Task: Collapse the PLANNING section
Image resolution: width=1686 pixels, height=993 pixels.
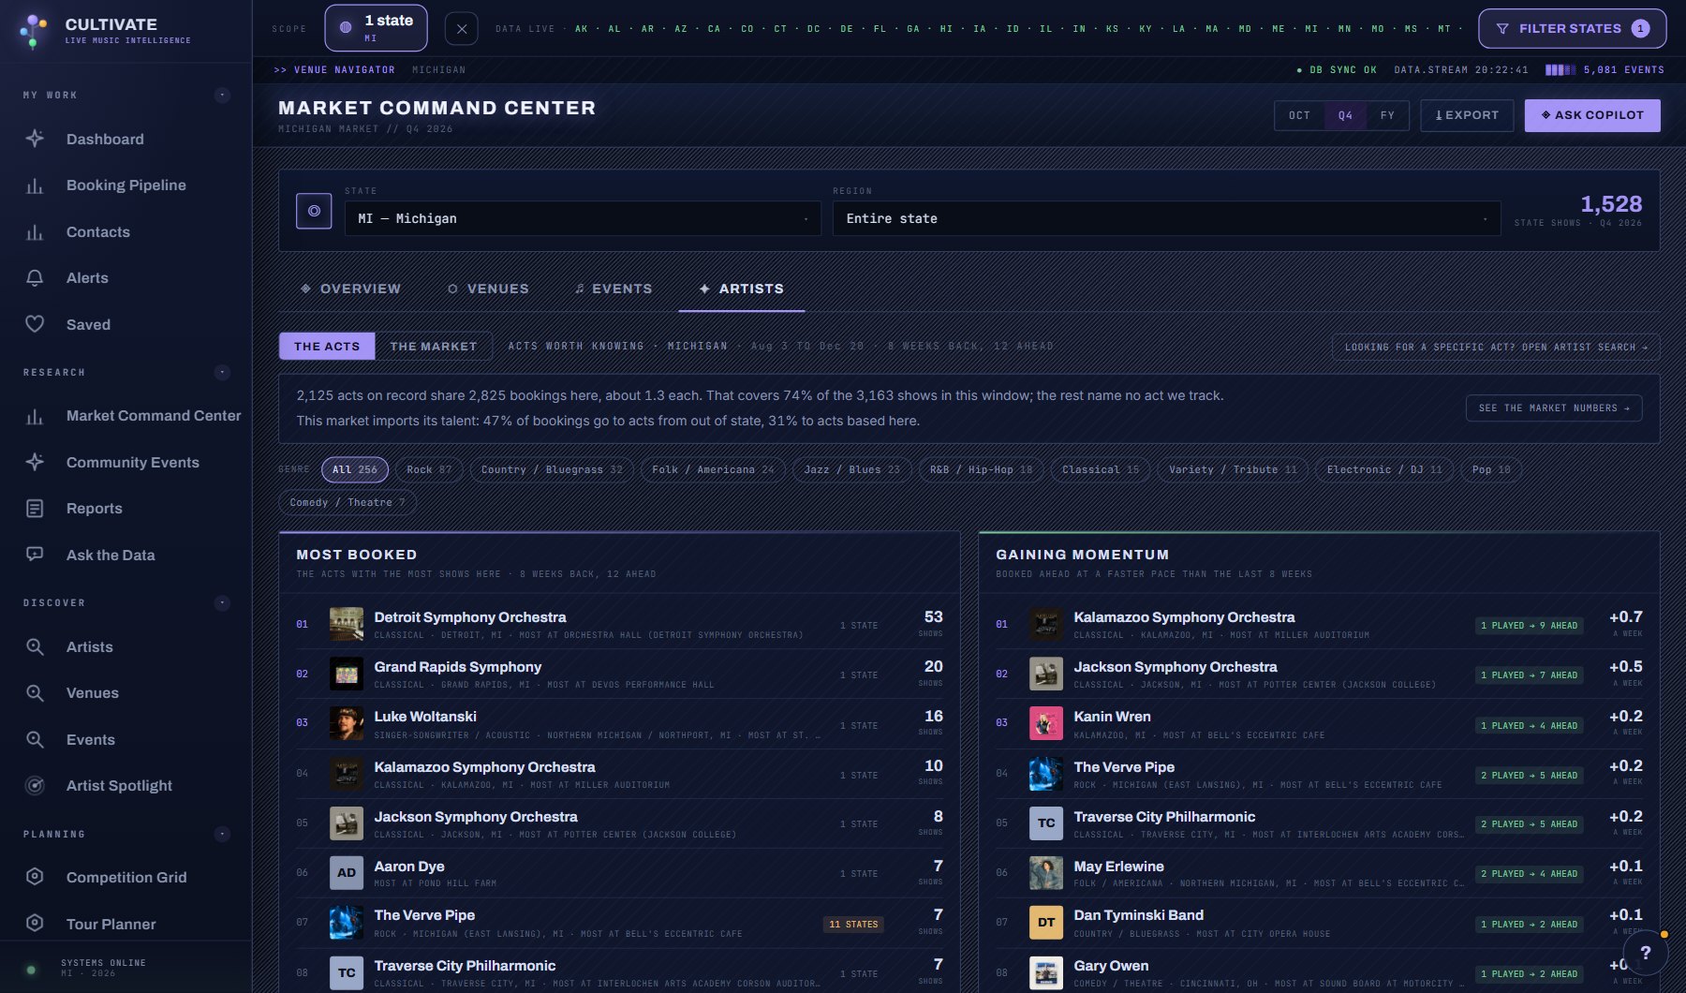Action: pos(222,834)
